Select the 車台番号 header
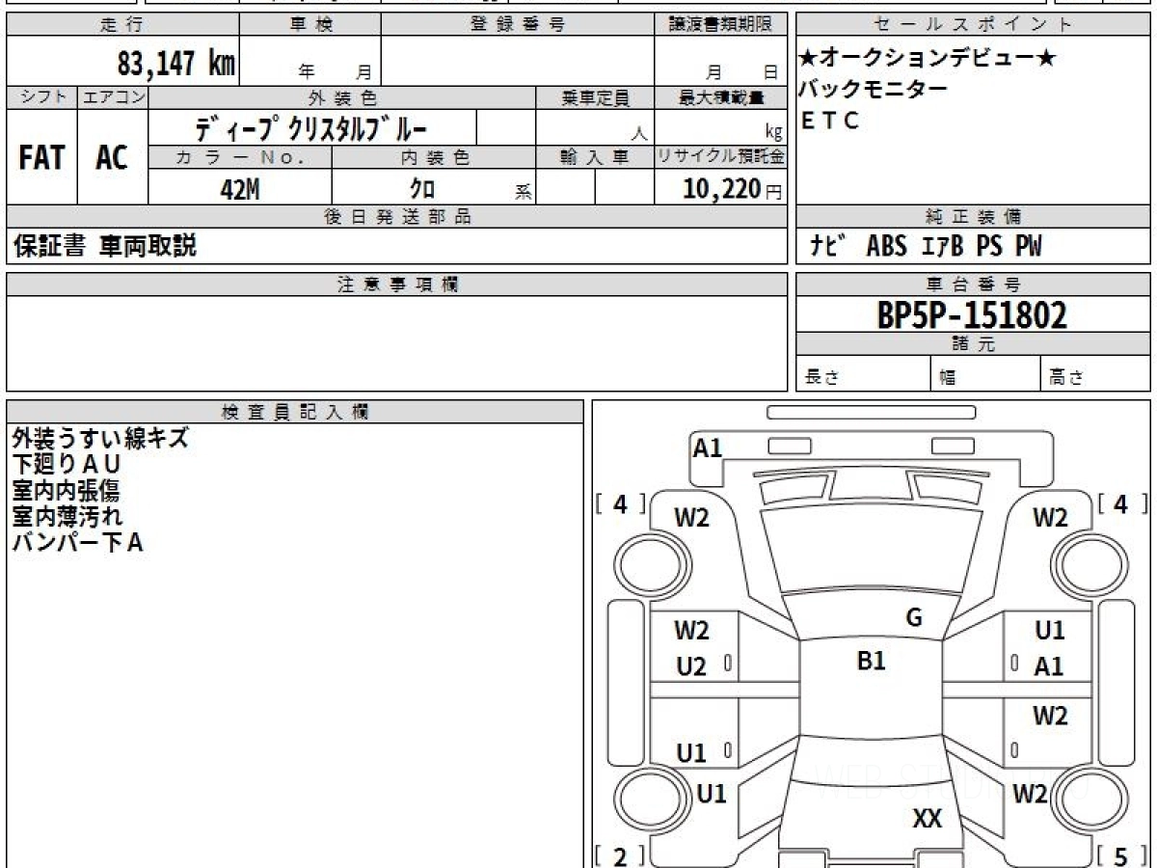This screenshot has width=1157, height=868. 974,285
